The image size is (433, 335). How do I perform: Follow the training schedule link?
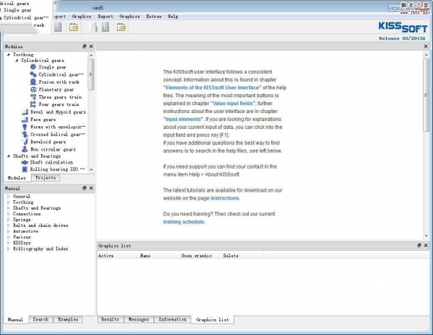(183, 222)
